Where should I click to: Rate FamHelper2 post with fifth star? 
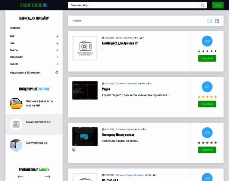pyautogui.click(x=215, y=51)
